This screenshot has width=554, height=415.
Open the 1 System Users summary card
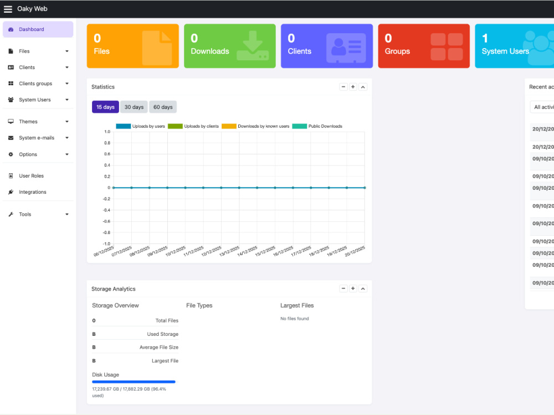click(x=515, y=46)
